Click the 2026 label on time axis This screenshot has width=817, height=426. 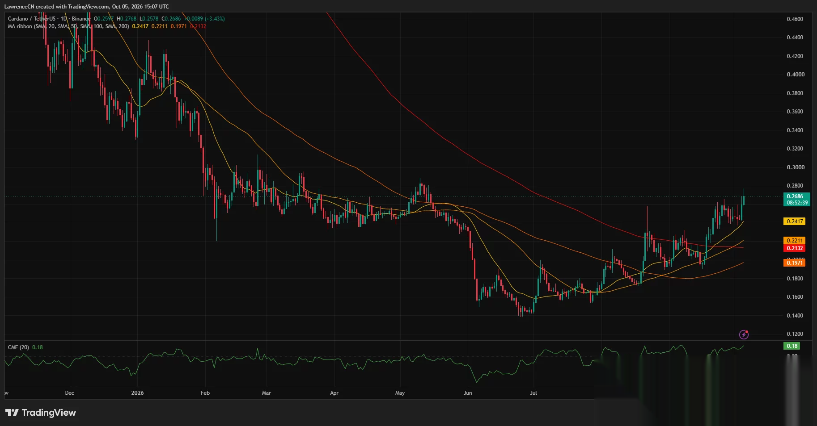point(137,393)
